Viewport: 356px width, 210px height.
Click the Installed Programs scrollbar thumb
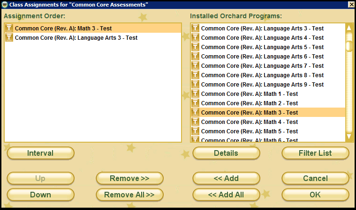349,46
